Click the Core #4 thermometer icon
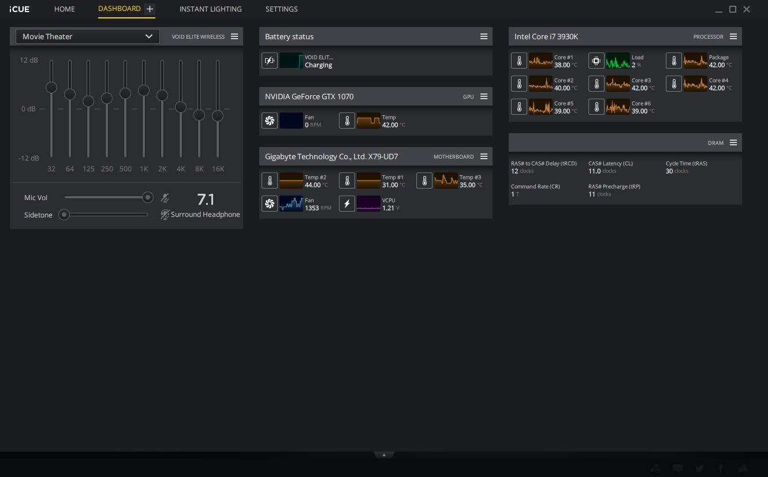768x477 pixels. 673,84
